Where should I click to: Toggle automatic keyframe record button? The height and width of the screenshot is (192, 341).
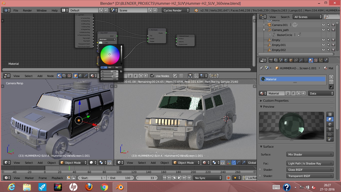point(228,178)
